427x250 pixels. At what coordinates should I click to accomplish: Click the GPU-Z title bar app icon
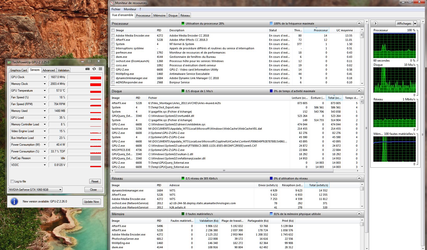[10, 62]
